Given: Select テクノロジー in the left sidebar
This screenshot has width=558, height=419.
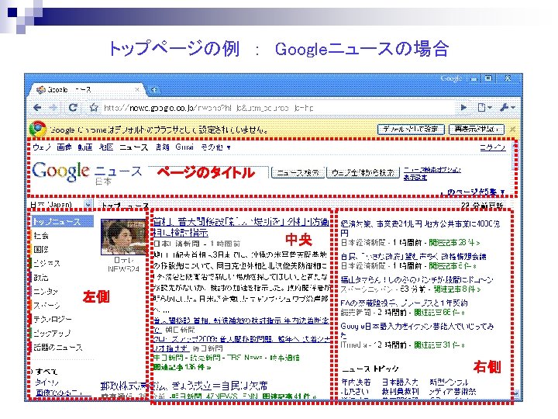Looking at the screenshot, I should click(x=53, y=319).
